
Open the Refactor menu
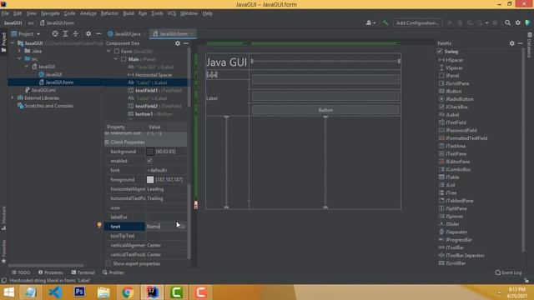click(109, 13)
